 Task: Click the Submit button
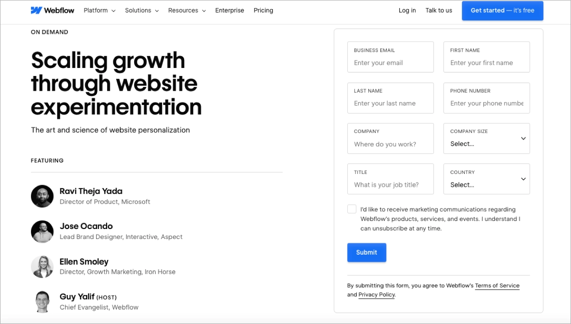[x=366, y=252]
